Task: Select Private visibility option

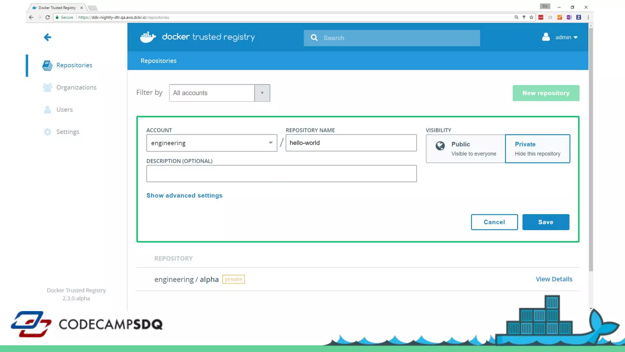Action: [537, 148]
